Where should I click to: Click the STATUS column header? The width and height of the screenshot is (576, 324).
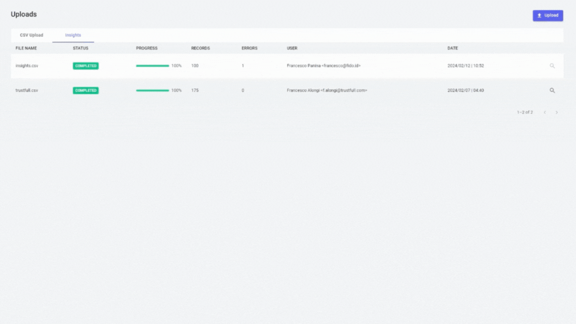tap(80, 48)
